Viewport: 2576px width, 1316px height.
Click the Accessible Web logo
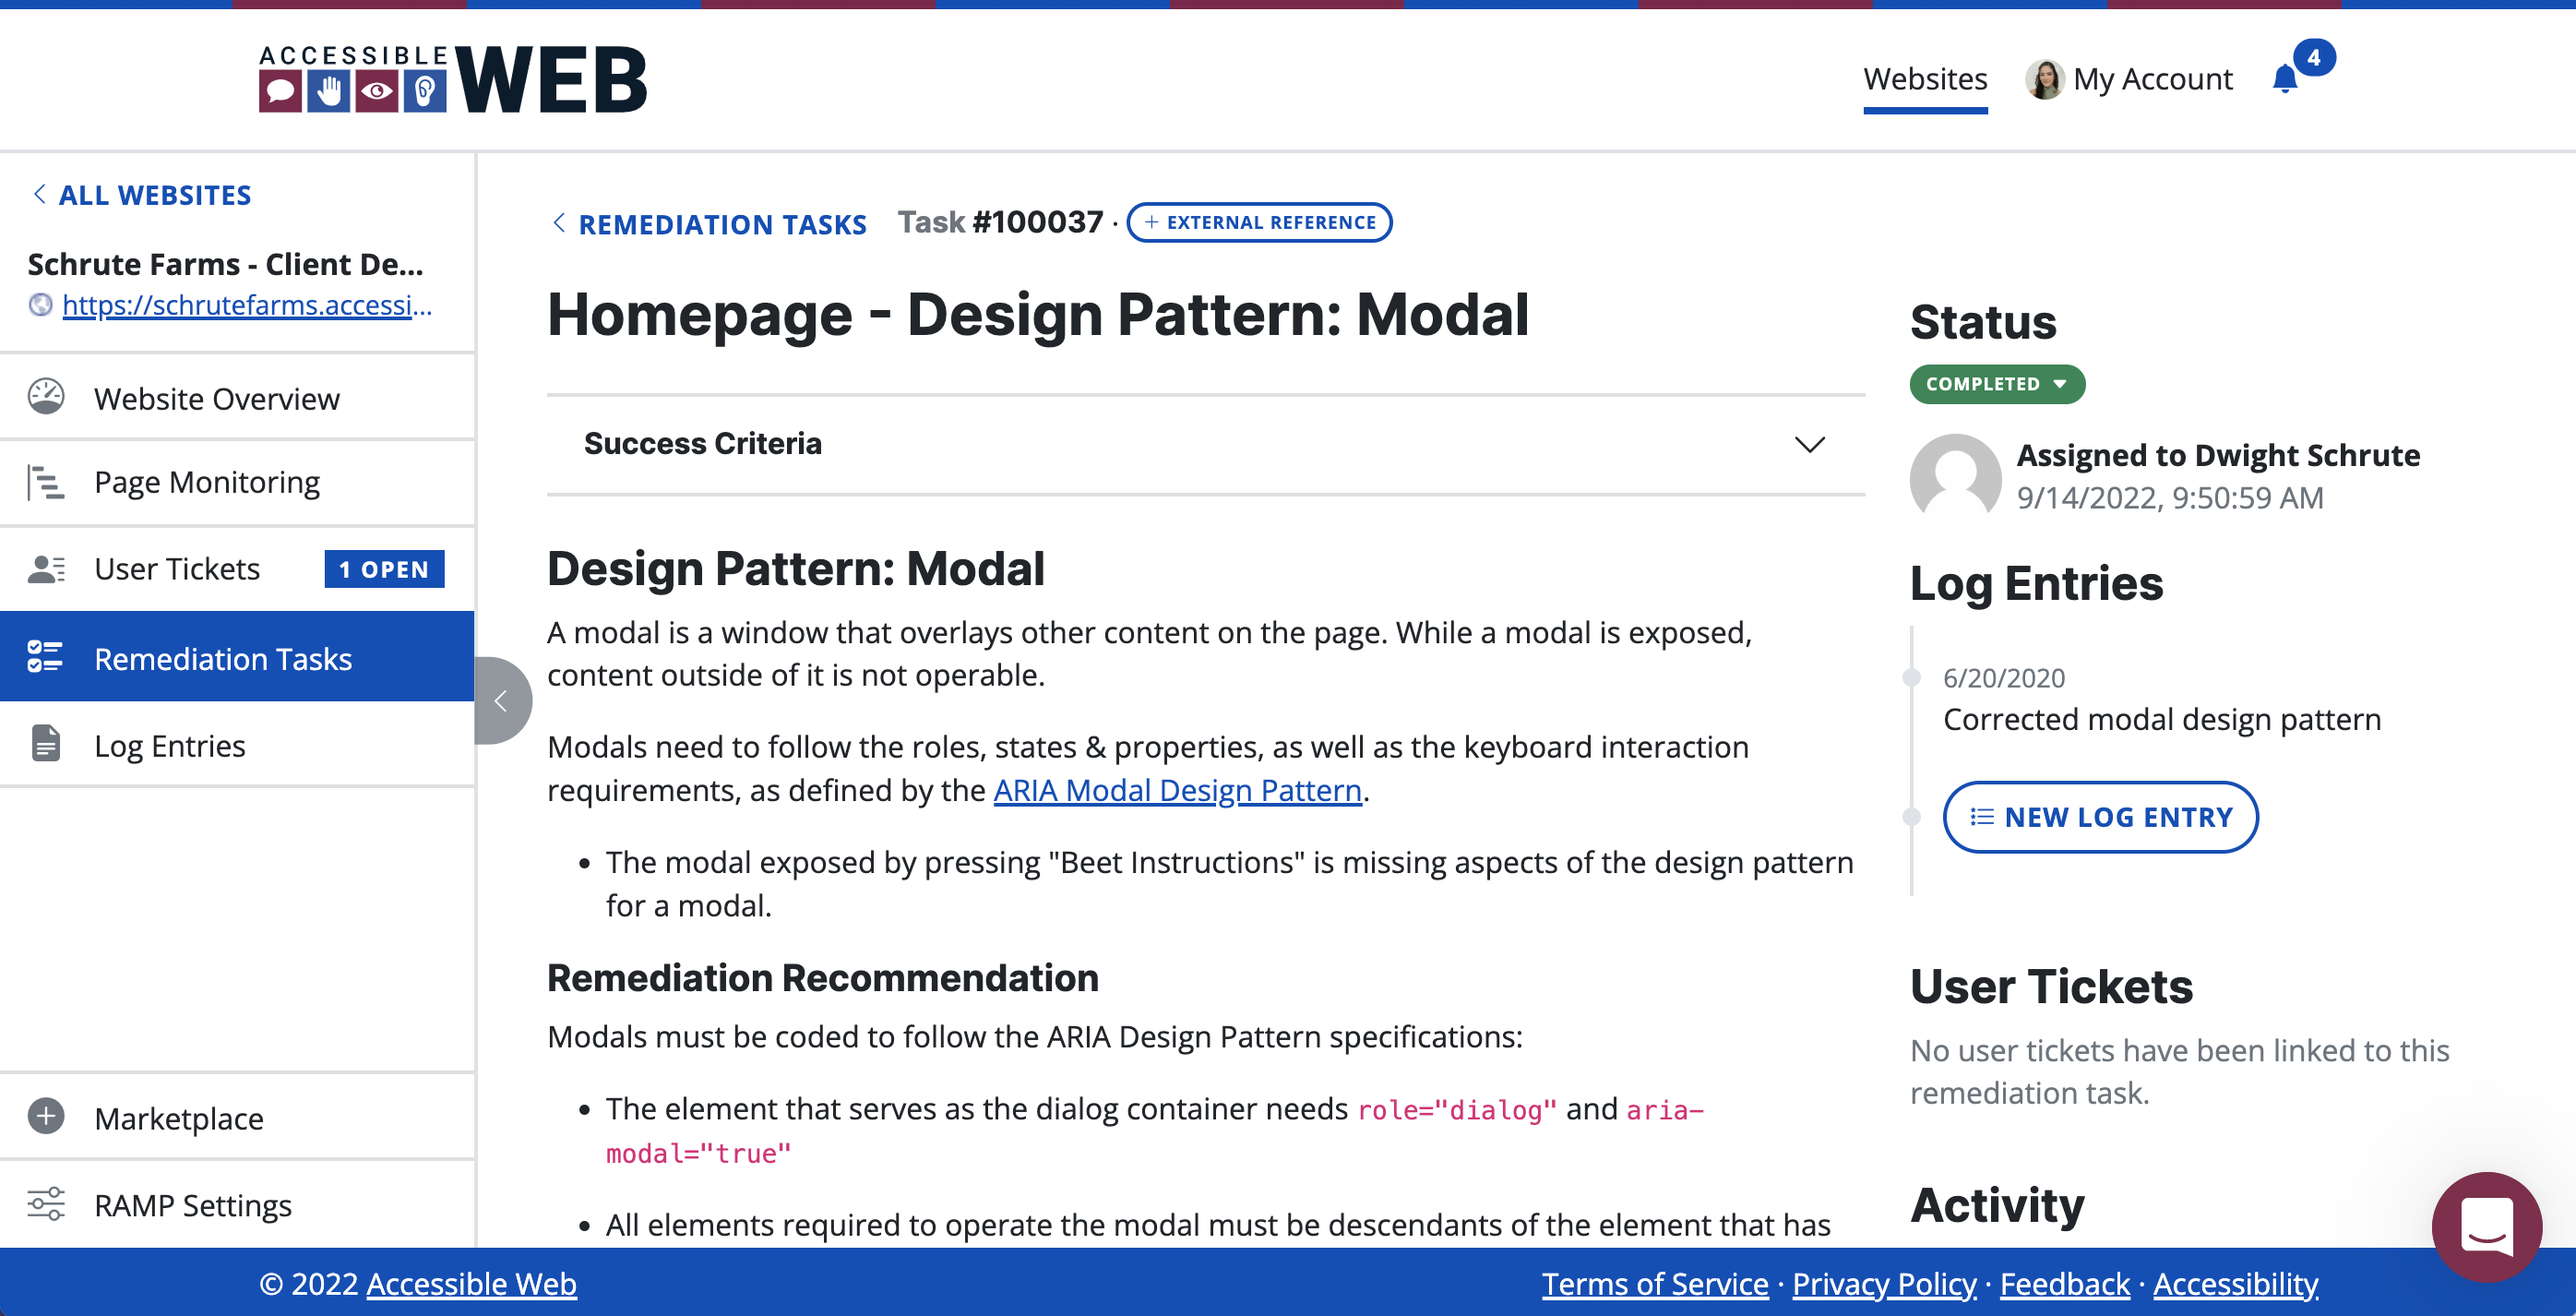tap(452, 79)
